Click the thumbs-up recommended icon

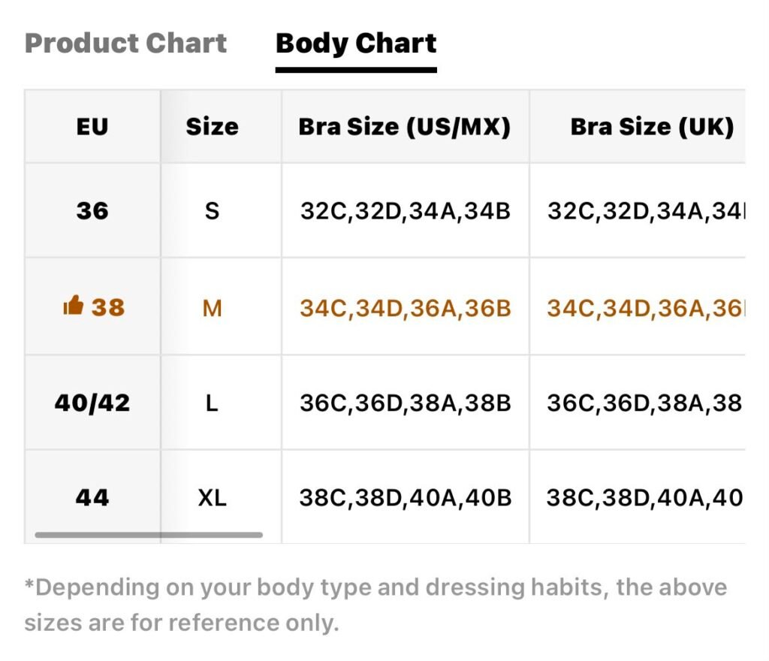[x=74, y=305]
